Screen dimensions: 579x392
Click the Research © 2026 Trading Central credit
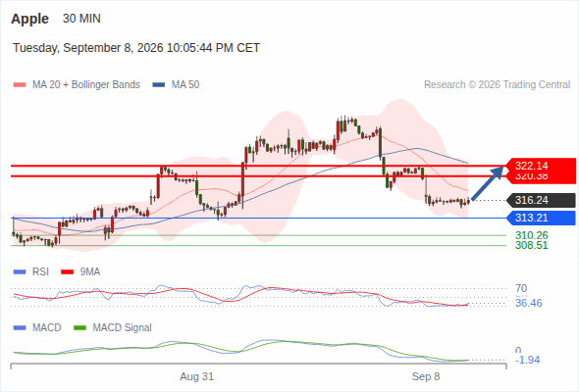point(498,85)
